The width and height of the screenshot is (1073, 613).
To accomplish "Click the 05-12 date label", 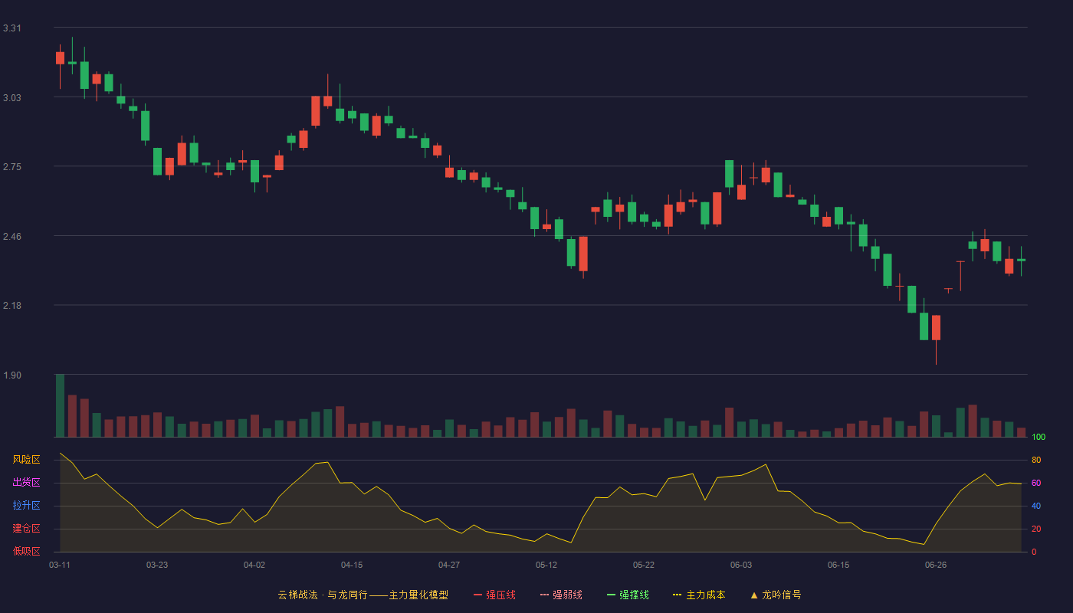I will [546, 565].
